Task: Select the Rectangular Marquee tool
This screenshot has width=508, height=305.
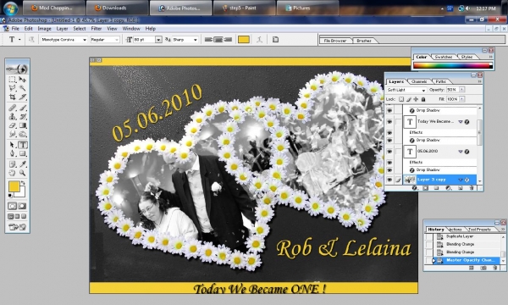Action: (13, 80)
